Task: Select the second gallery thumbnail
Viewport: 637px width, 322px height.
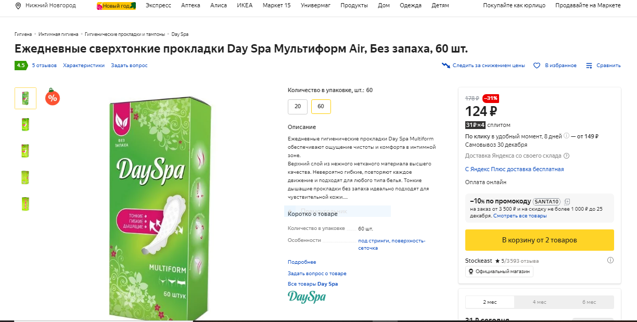Action: coord(25,124)
